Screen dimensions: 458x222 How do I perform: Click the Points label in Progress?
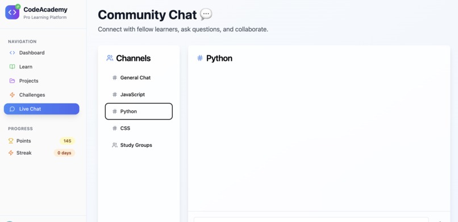pyautogui.click(x=24, y=141)
